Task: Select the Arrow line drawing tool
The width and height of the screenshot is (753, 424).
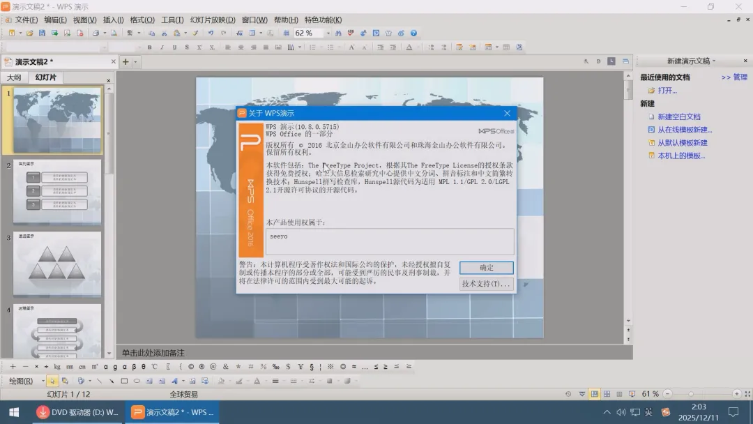Action: (x=112, y=381)
